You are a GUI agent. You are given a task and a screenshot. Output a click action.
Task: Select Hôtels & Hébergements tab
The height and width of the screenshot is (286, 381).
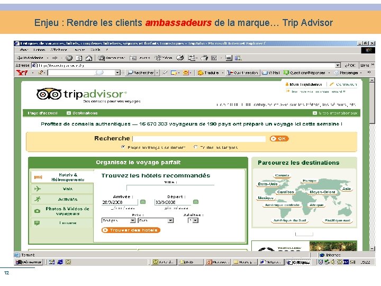pyautogui.click(x=62, y=177)
